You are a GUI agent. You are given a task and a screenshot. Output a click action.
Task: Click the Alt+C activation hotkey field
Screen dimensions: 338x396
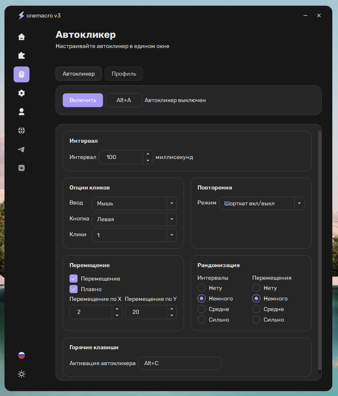tap(180, 363)
